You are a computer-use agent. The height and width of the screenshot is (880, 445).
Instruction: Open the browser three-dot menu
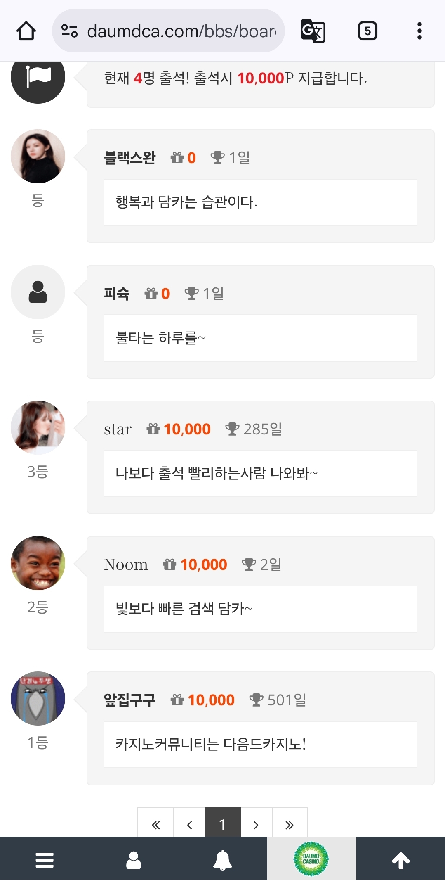tap(419, 31)
